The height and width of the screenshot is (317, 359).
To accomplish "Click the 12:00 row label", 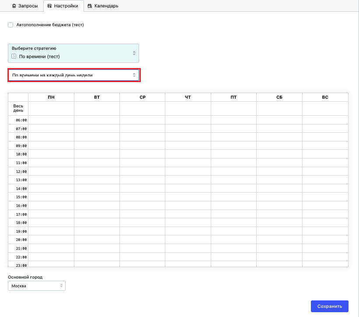I will pos(21,172).
